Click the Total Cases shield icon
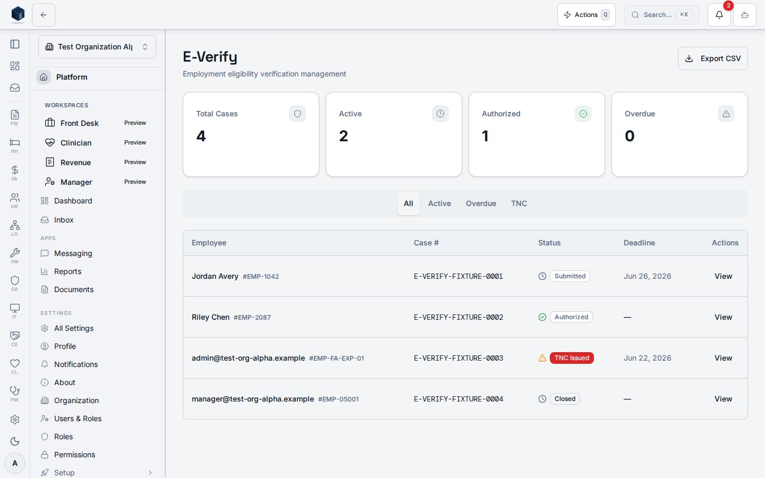The height and width of the screenshot is (478, 765). pyautogui.click(x=297, y=114)
